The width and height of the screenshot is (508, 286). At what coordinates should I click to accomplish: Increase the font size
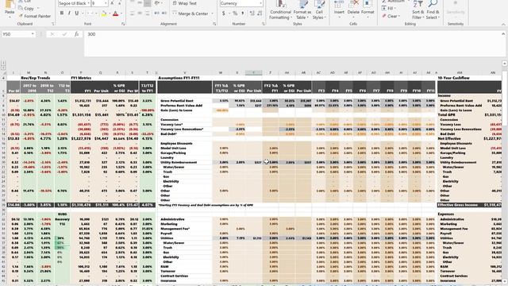tap(112, 3)
